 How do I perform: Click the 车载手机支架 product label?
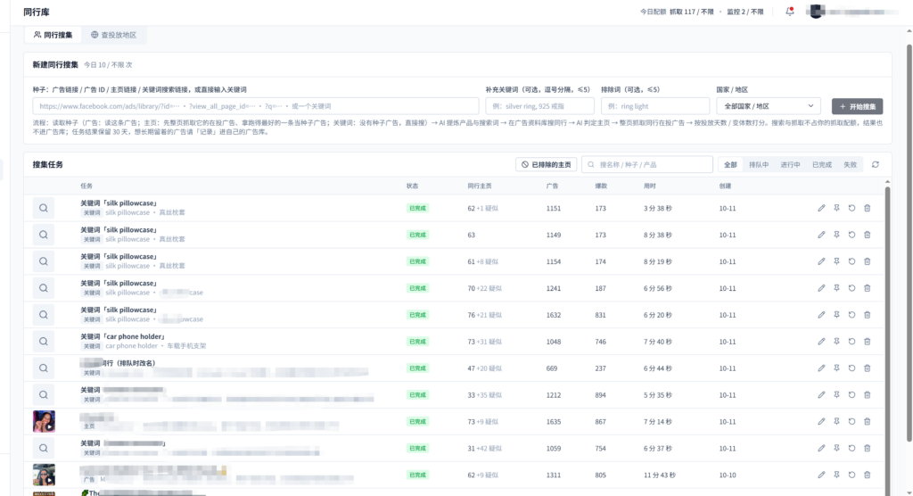pyautogui.click(x=186, y=345)
